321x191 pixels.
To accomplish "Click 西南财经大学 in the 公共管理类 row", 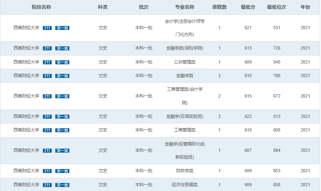I will (26, 62).
